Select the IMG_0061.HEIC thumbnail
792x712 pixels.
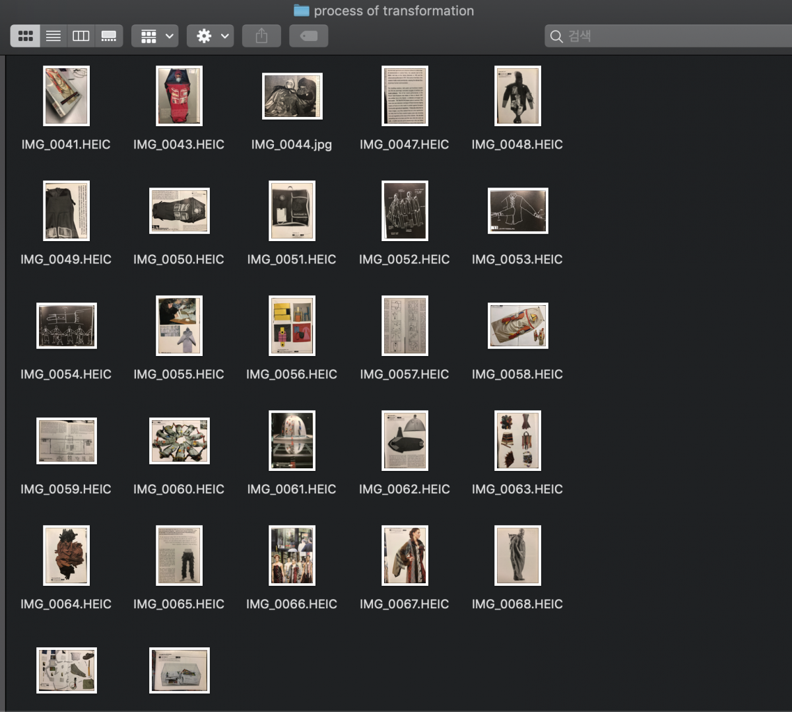[292, 441]
